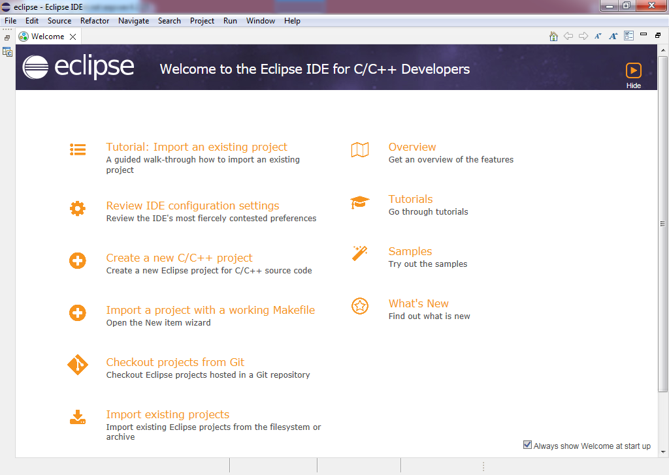
Task: Click the star icon beside What's New
Action: pyautogui.click(x=360, y=306)
